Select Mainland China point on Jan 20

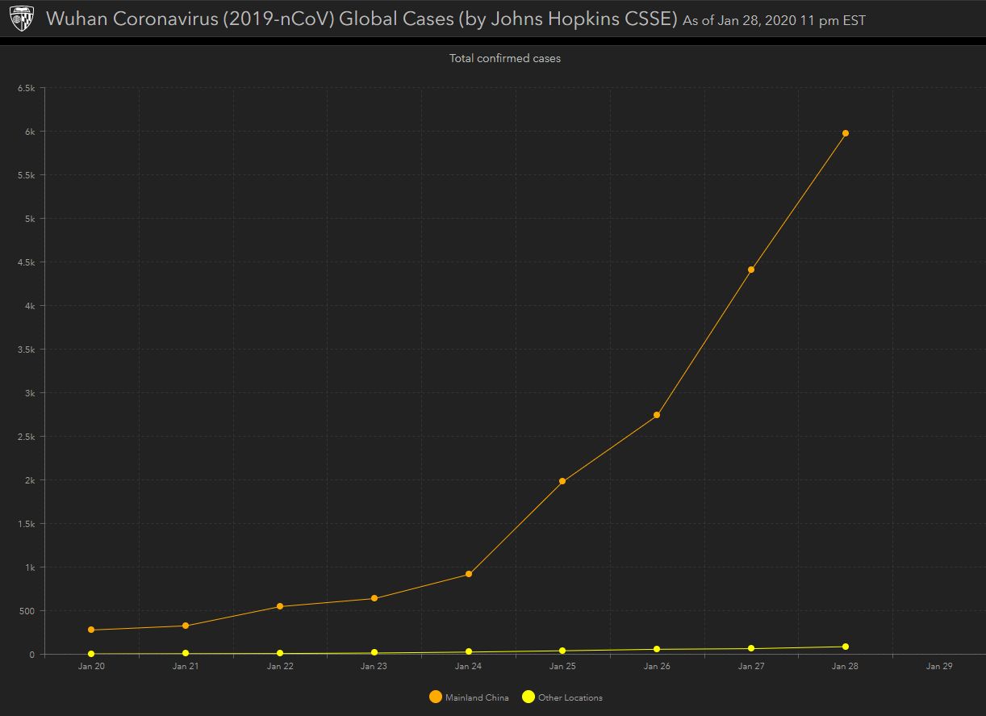coord(91,630)
